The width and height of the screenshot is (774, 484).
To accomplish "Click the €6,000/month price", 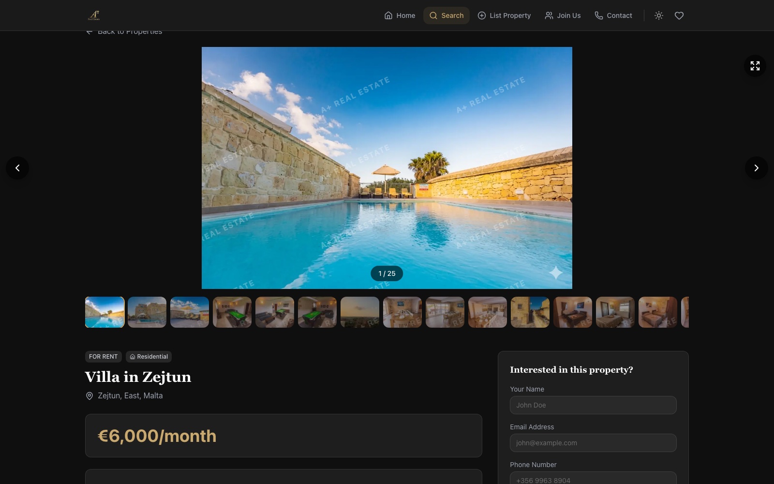I will (157, 436).
